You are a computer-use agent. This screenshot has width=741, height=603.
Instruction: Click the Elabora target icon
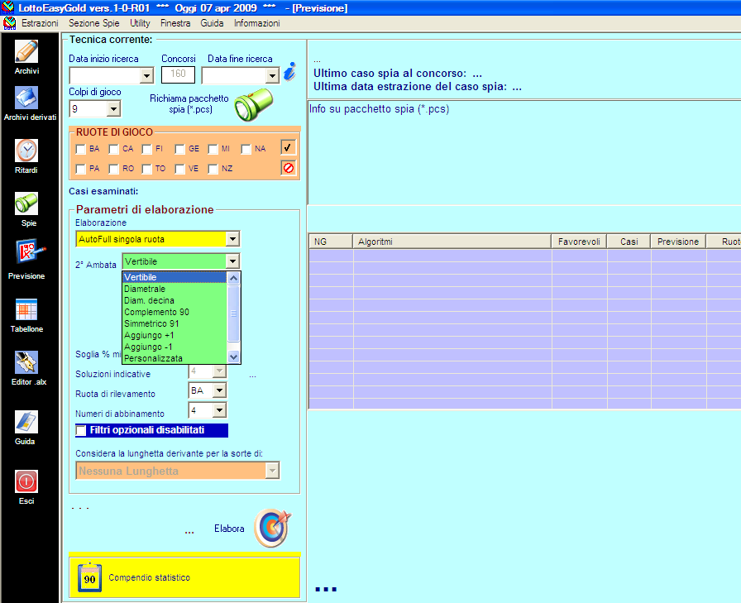(273, 528)
